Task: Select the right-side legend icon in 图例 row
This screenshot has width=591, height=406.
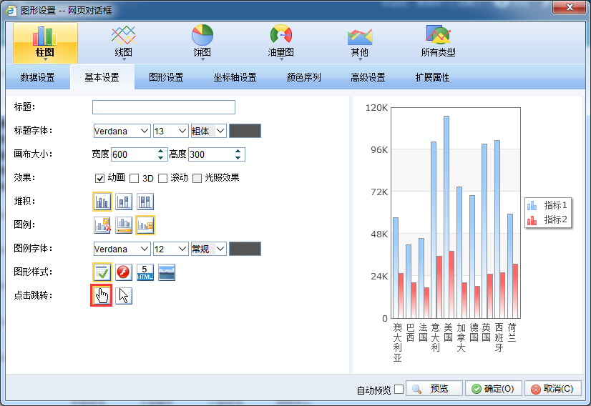Action: 145,225
